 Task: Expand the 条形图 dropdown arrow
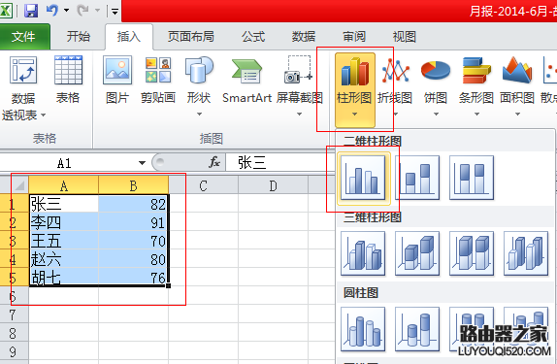tap(476, 115)
